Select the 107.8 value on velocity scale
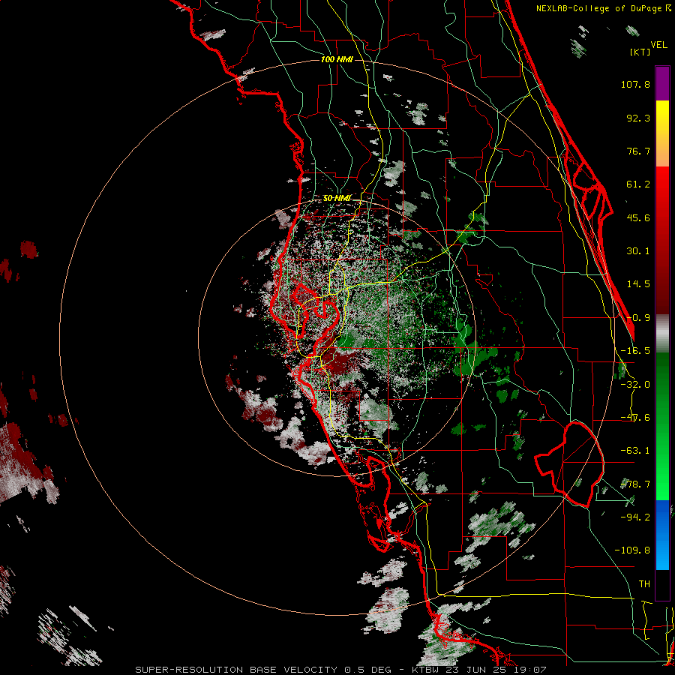This screenshot has height=675, width=675. tap(635, 84)
